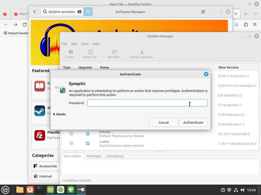Switch to the Packages tab
Viewport: 261px width, 195px height.
pyautogui.click(x=94, y=156)
